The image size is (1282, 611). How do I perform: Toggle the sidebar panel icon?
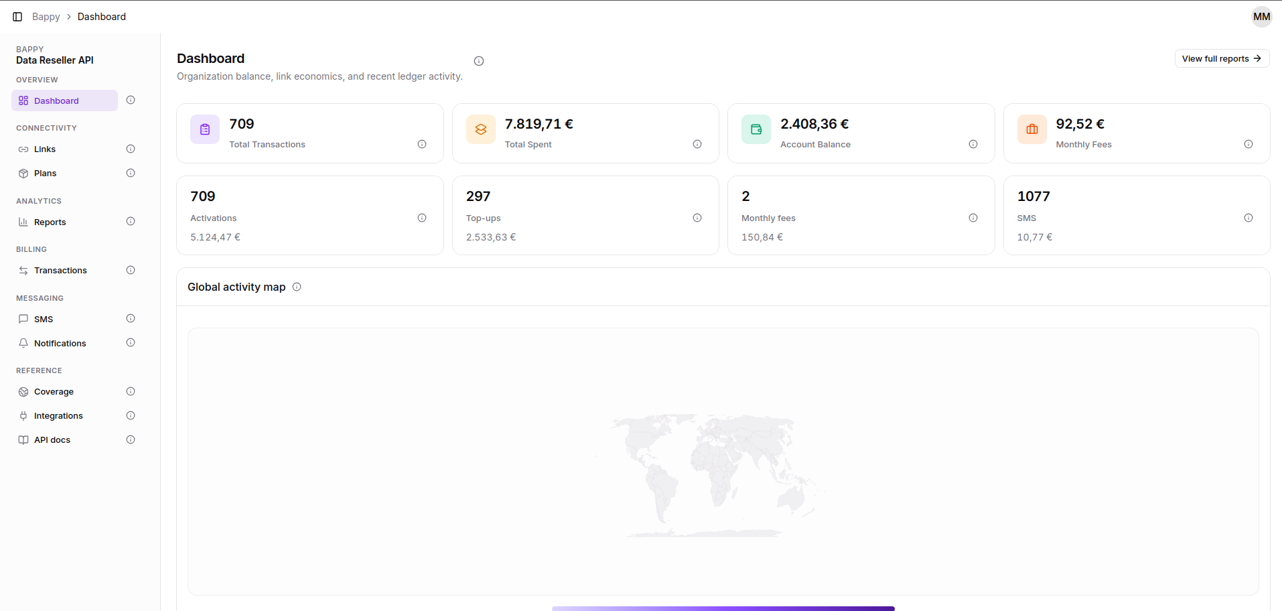pyautogui.click(x=17, y=17)
